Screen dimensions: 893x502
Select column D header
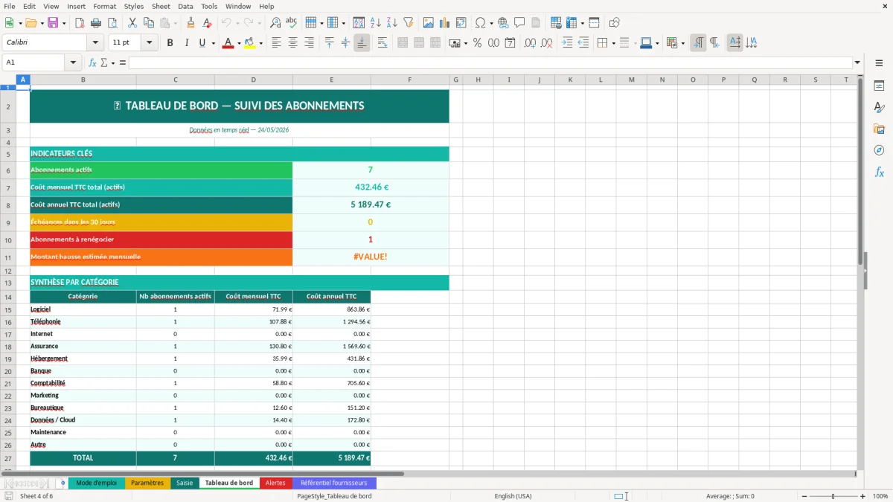[x=253, y=80]
